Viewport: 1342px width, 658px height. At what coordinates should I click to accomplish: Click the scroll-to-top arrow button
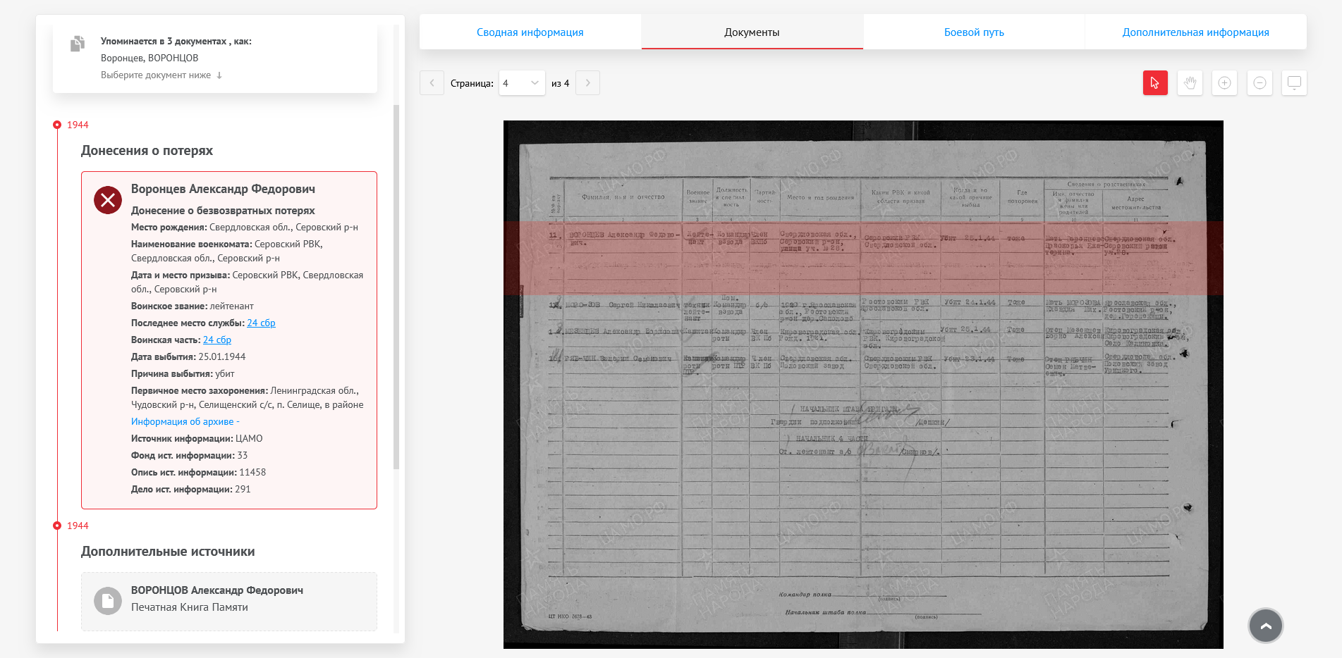(1265, 626)
